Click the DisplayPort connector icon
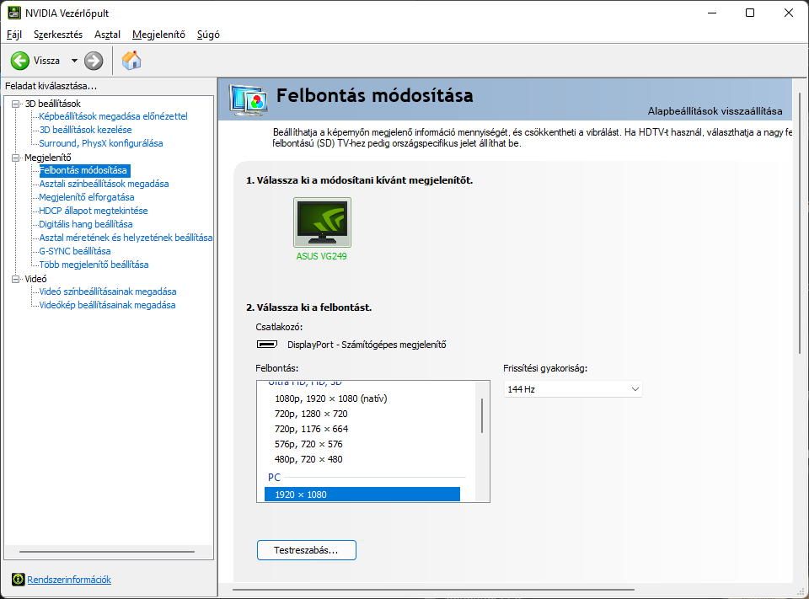 (267, 344)
